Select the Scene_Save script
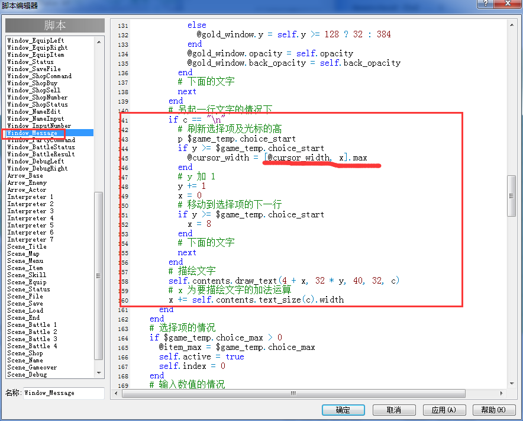This screenshot has width=523, height=421. (x=25, y=304)
